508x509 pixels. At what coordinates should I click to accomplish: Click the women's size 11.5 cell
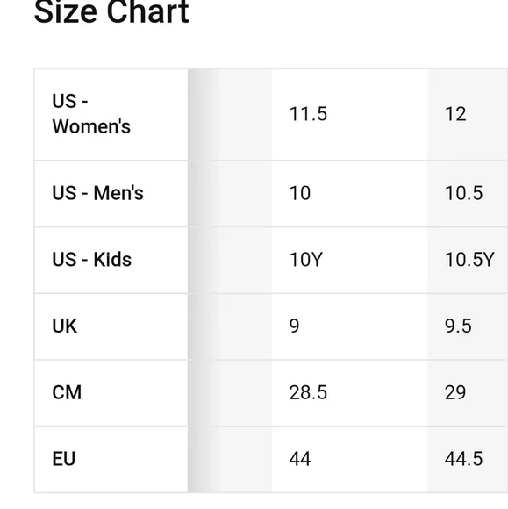(x=350, y=114)
